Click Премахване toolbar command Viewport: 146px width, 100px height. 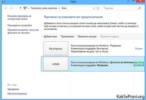tap(67, 36)
